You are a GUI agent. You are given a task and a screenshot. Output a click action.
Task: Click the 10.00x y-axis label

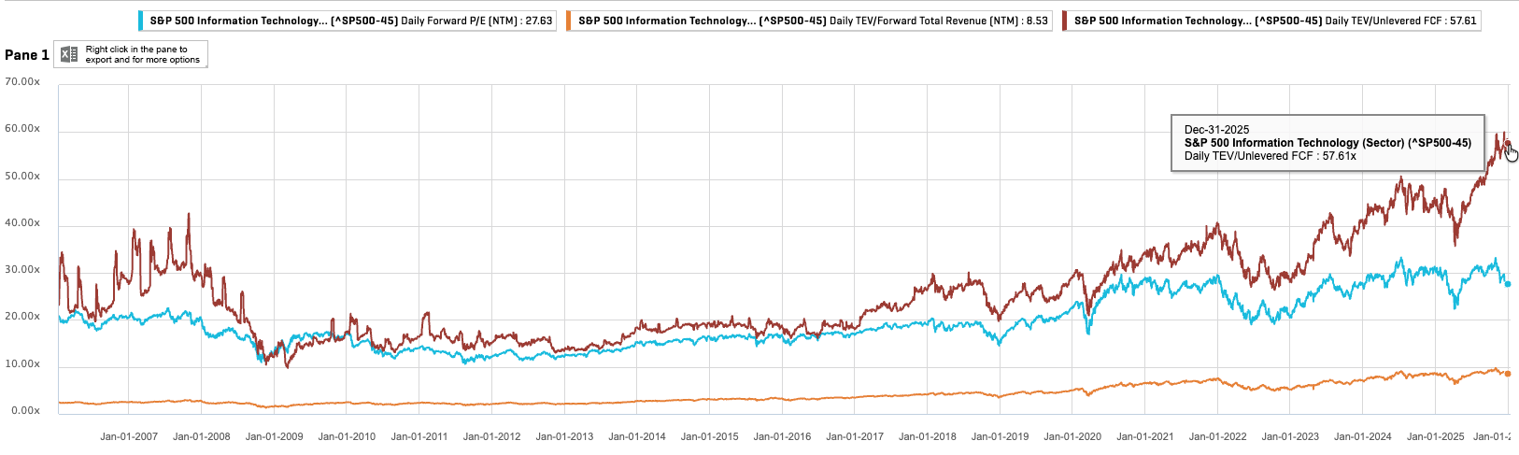(22, 364)
